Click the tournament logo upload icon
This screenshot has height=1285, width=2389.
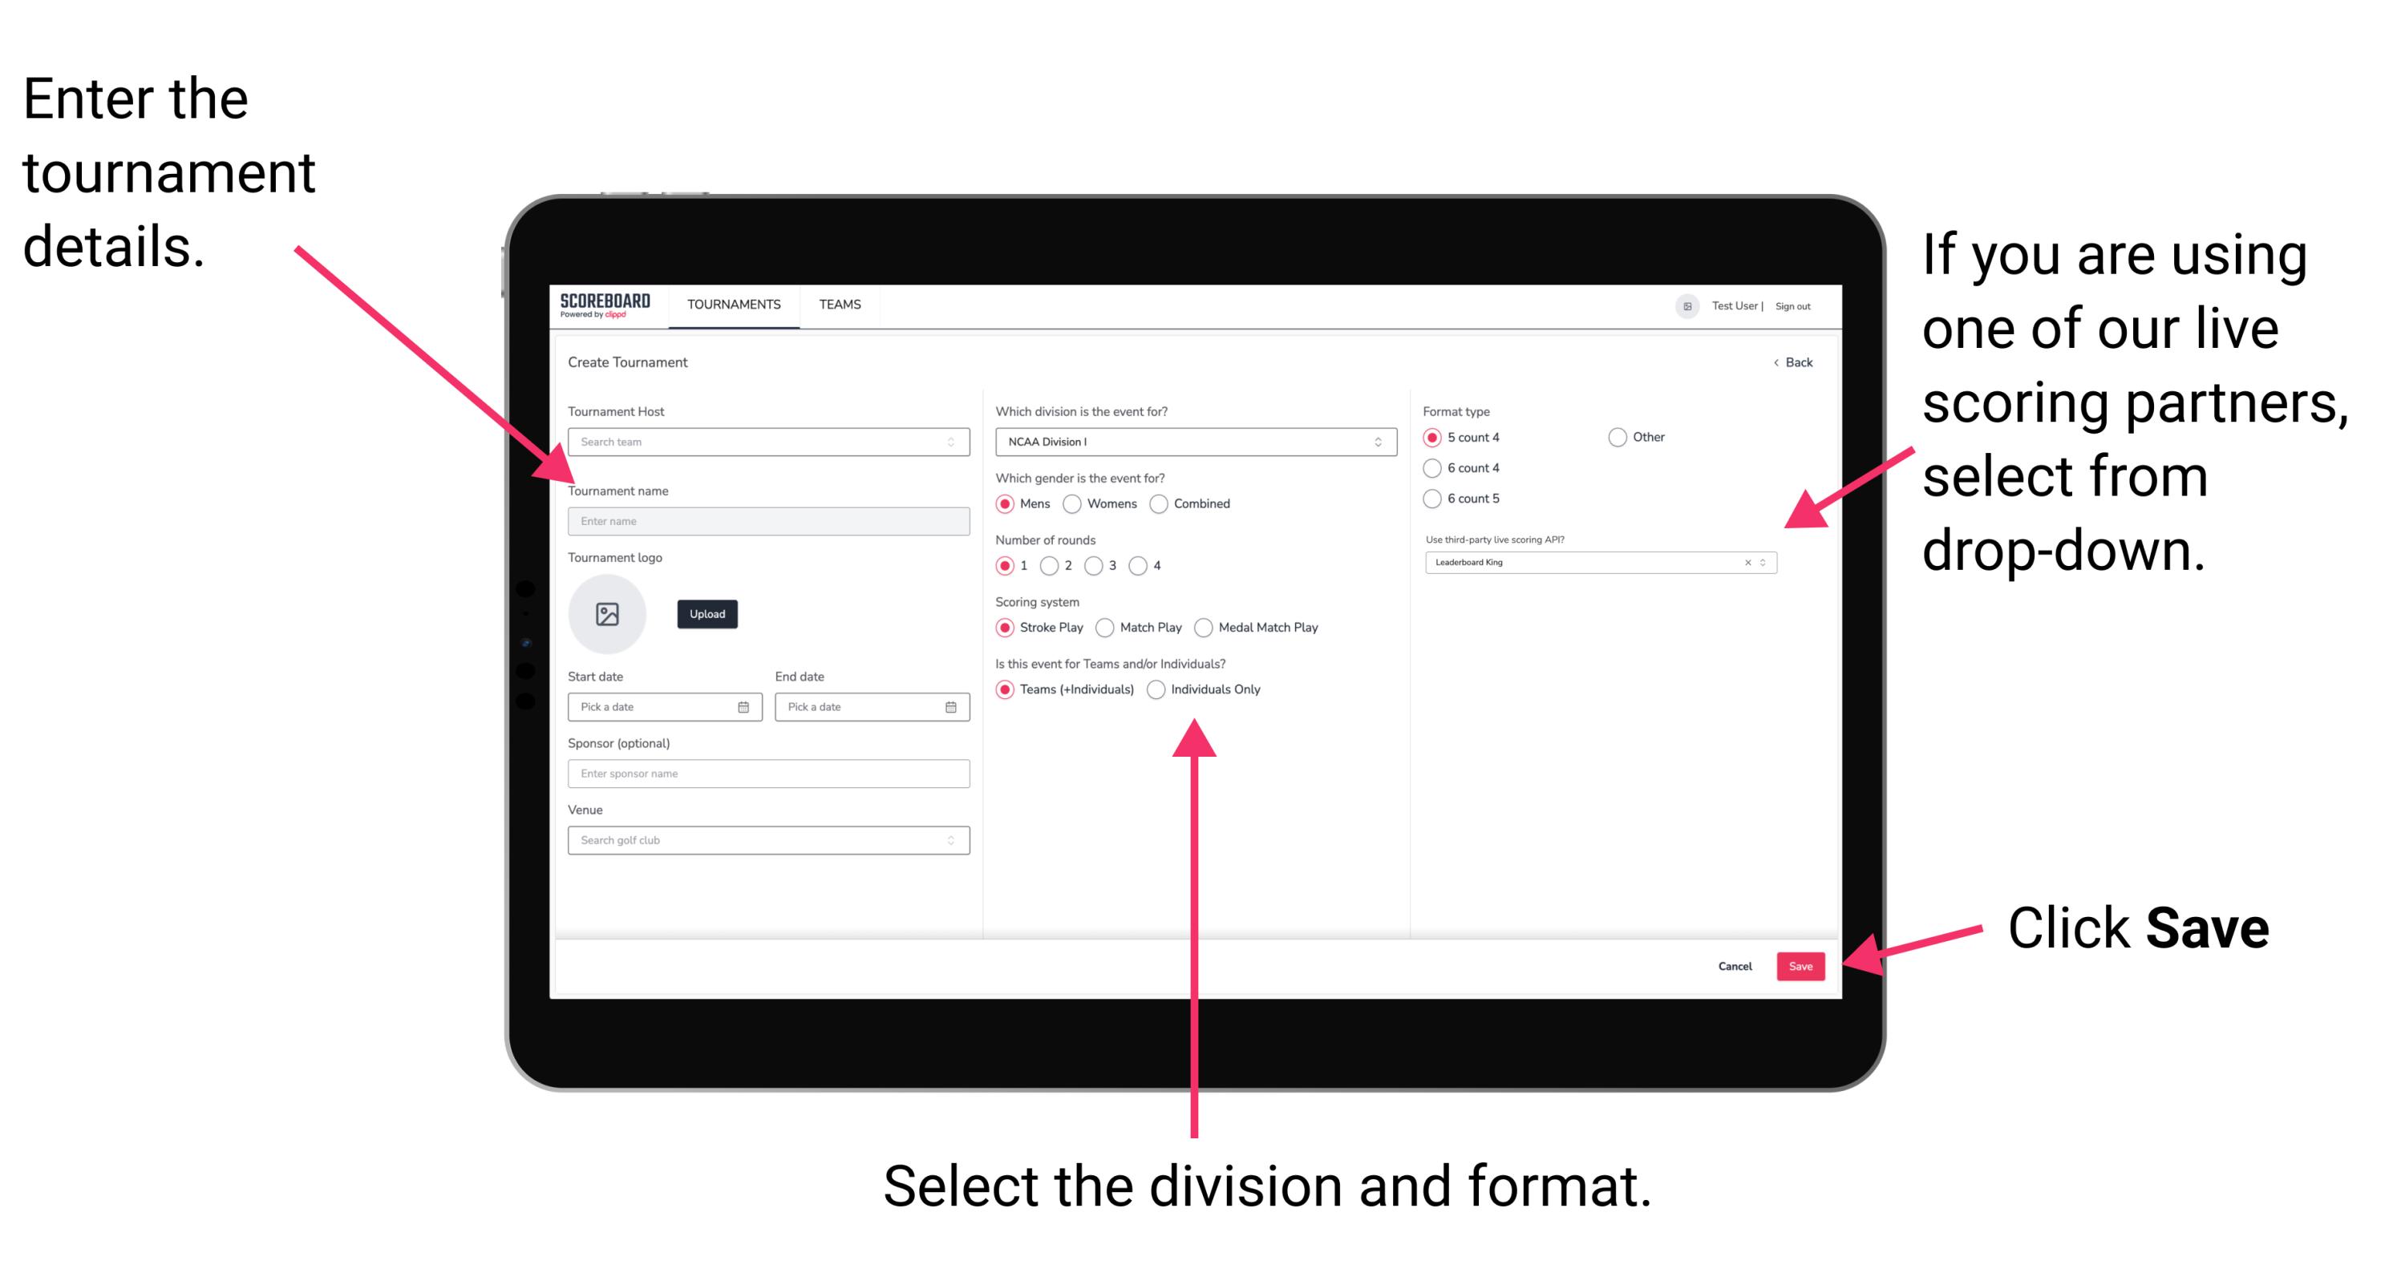point(609,614)
